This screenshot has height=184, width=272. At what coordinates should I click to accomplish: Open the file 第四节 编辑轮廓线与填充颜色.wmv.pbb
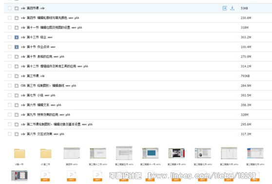(50, 18)
